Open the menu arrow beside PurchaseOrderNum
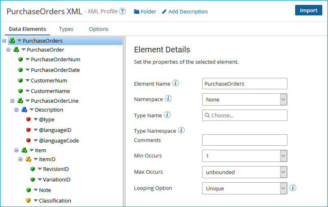The image size is (328, 207). pos(28,59)
